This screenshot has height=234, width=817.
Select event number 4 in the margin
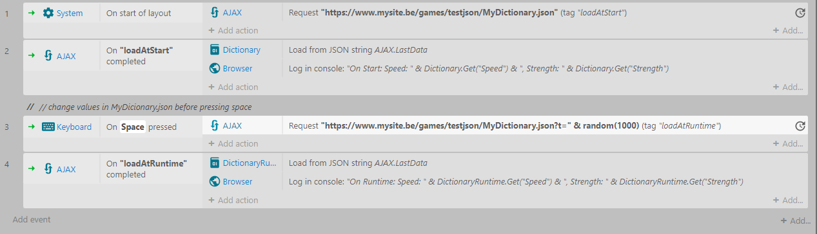(x=6, y=164)
